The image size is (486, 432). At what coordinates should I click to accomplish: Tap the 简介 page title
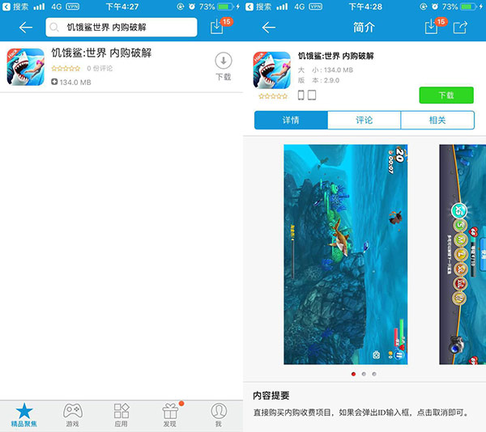pos(364,28)
